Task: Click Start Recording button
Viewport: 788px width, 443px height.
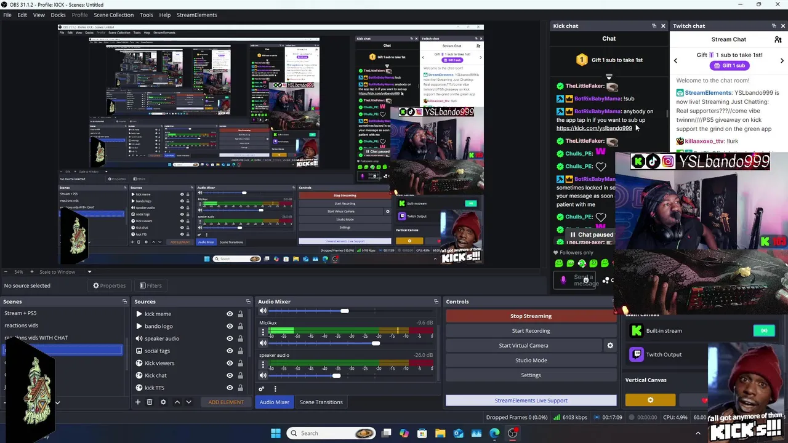Action: (x=531, y=330)
